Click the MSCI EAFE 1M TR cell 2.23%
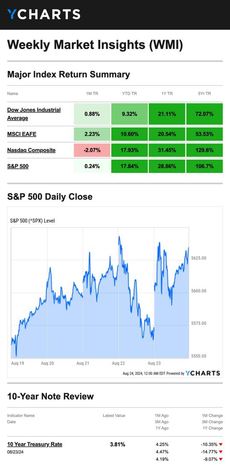Screen dimensions: 230x467 (x=92, y=134)
